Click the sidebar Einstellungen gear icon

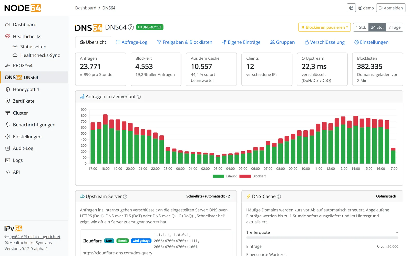(8, 137)
